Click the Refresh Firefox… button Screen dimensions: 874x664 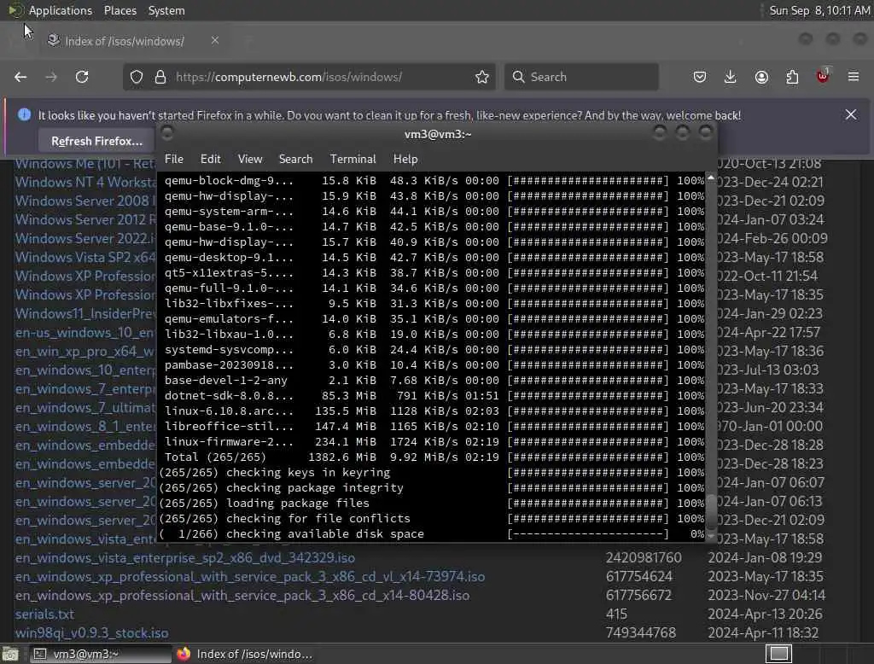point(96,141)
